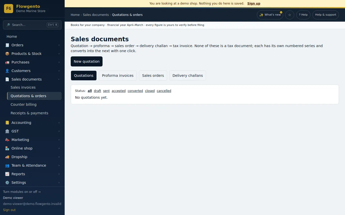Click the Online shop storefront icon

(x=7, y=148)
